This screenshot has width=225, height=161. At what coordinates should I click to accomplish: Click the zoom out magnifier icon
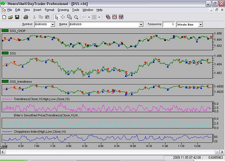point(76,17)
